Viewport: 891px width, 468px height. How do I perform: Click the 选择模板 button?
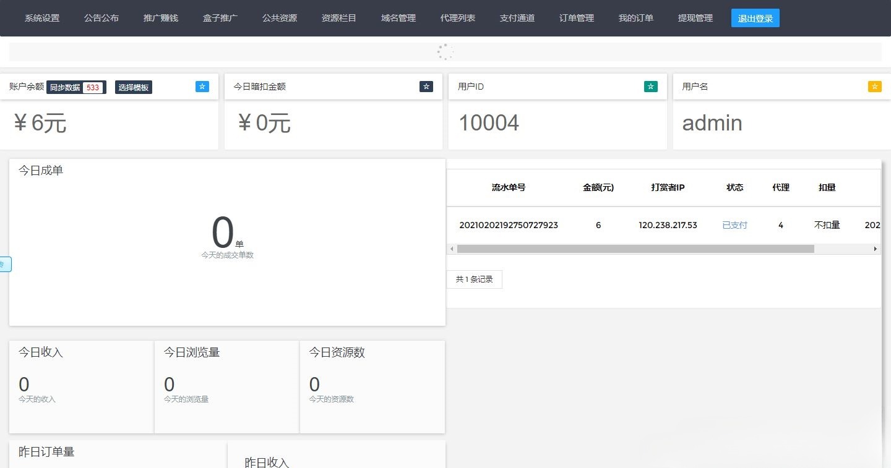(x=133, y=87)
